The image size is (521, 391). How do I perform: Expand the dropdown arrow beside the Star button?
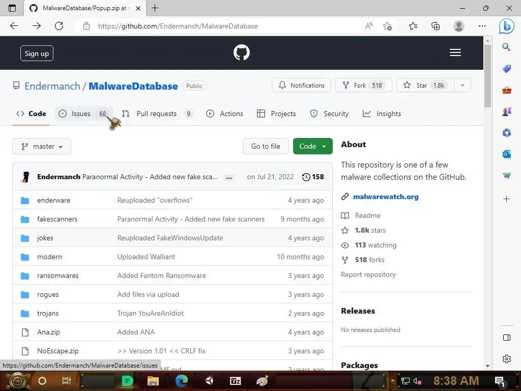(462, 86)
